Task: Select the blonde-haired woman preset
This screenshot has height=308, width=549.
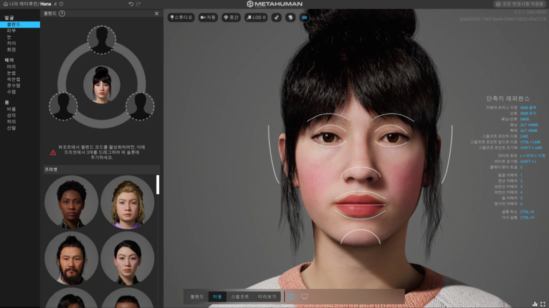Action: tap(128, 202)
